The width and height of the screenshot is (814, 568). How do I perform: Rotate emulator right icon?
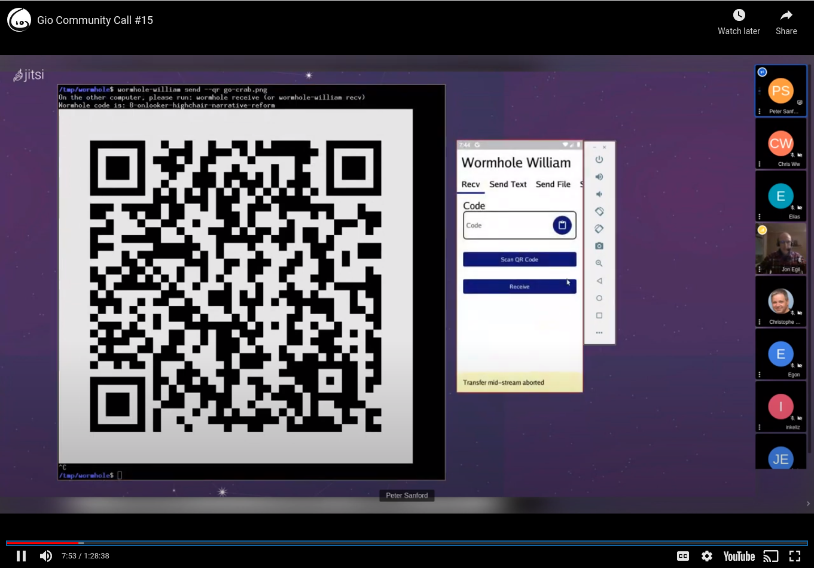tap(599, 229)
